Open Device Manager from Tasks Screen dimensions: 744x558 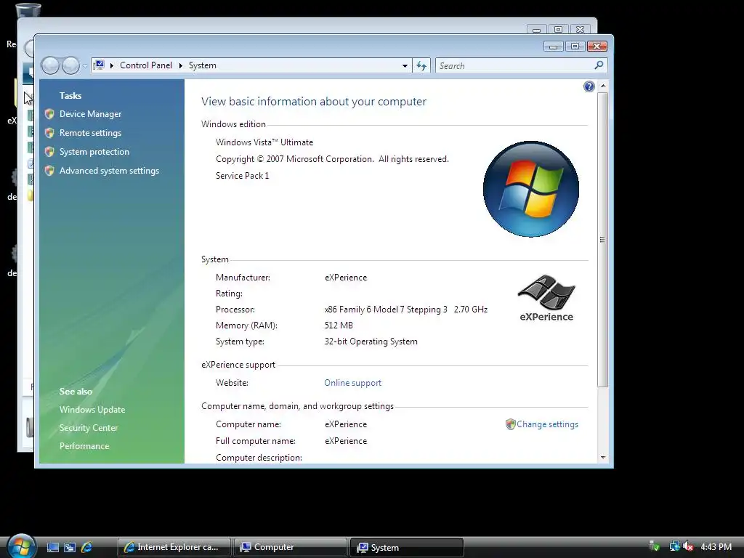tap(90, 114)
